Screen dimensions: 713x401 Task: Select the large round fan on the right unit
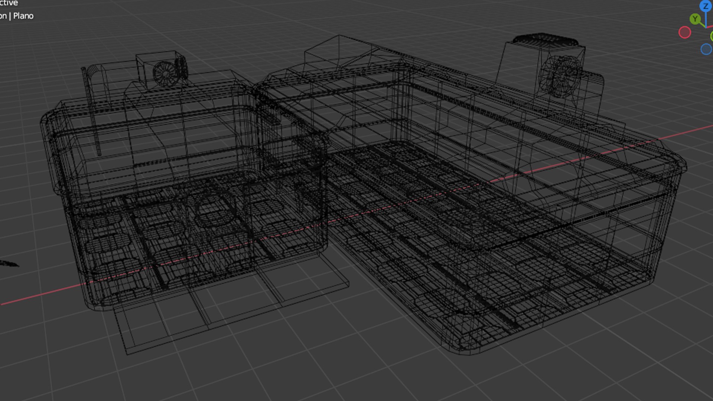pos(561,77)
